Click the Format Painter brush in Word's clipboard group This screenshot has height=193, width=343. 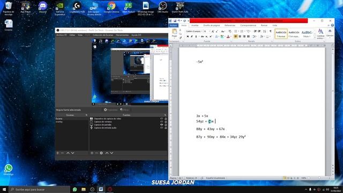click(x=180, y=38)
